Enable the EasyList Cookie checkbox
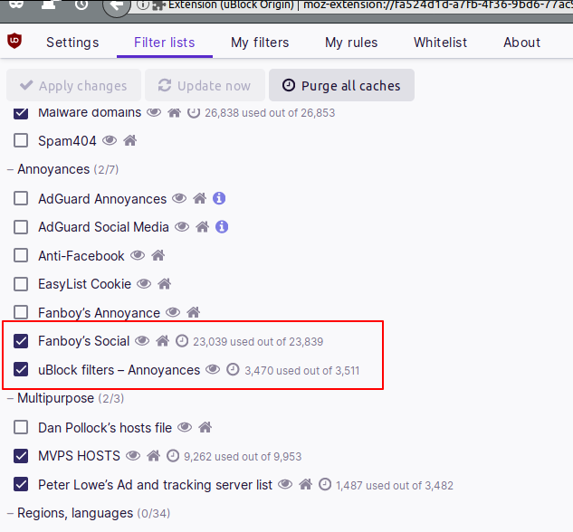Viewport: 573px width, 532px height. [21, 284]
